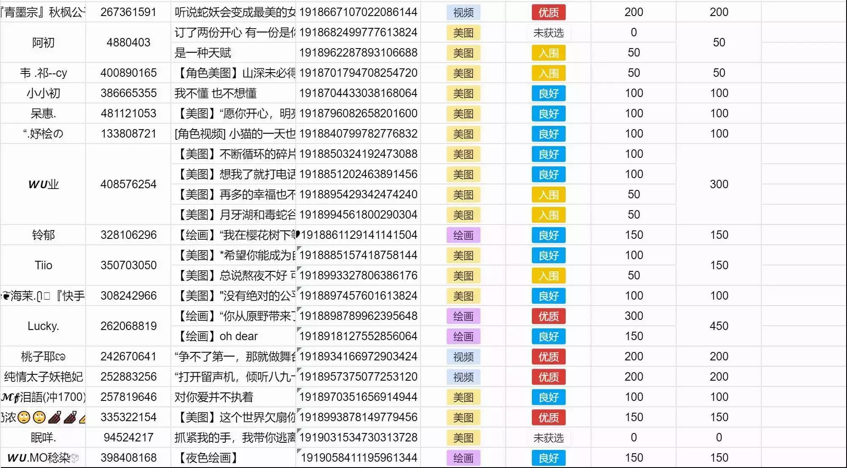Viewport: 847px width, 468px height.
Task: Click the title cell 【夜色绘画】
Action: click(x=233, y=458)
